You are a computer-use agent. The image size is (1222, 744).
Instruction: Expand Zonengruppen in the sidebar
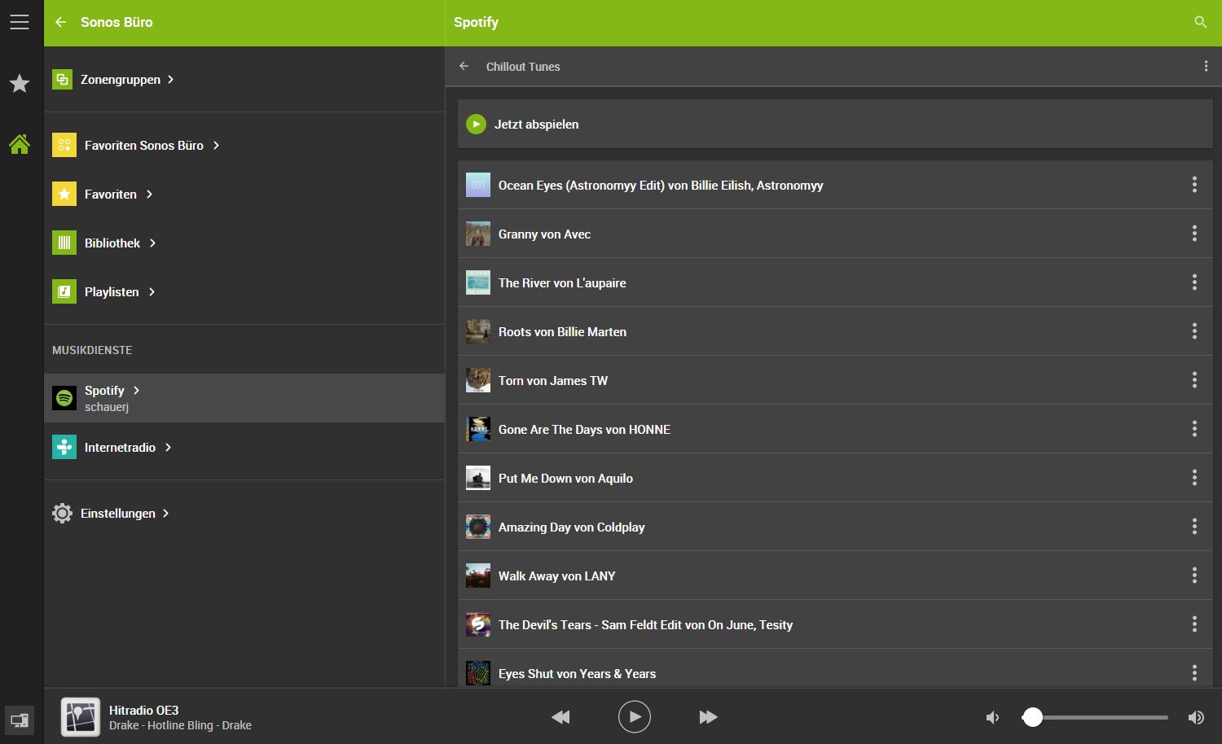coord(121,80)
